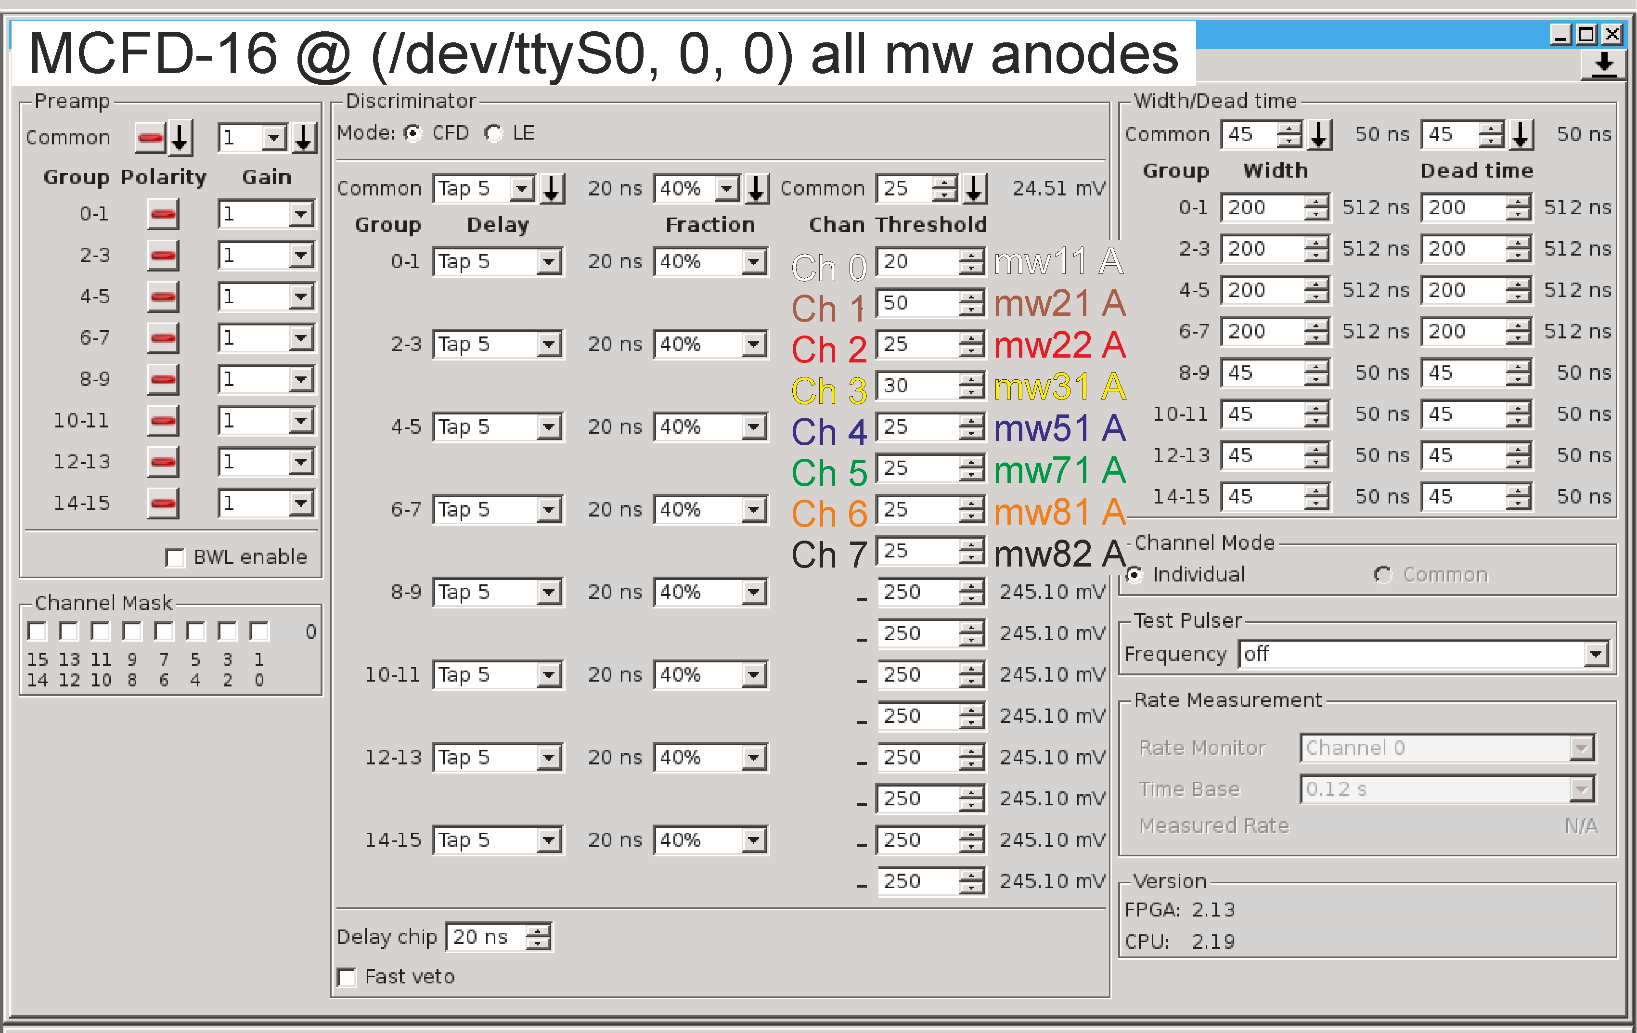Open gain dropdown for group 0-1
1637x1033 pixels.
click(300, 215)
